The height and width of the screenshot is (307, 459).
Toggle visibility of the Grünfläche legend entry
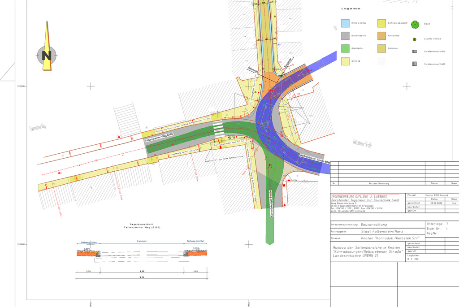(345, 48)
